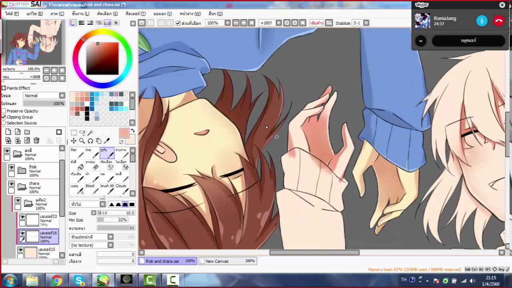
Task: Clear the layer with the eraser icon
Action: point(27,140)
